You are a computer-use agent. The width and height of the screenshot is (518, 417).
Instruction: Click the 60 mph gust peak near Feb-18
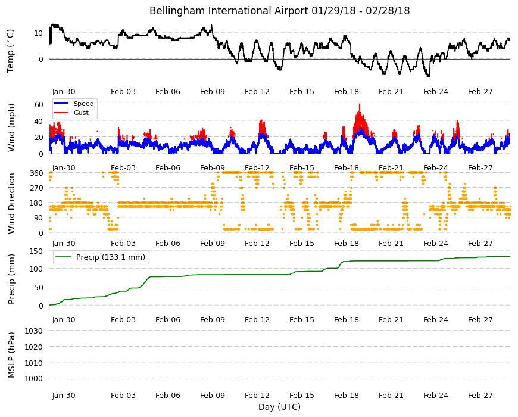360,105
